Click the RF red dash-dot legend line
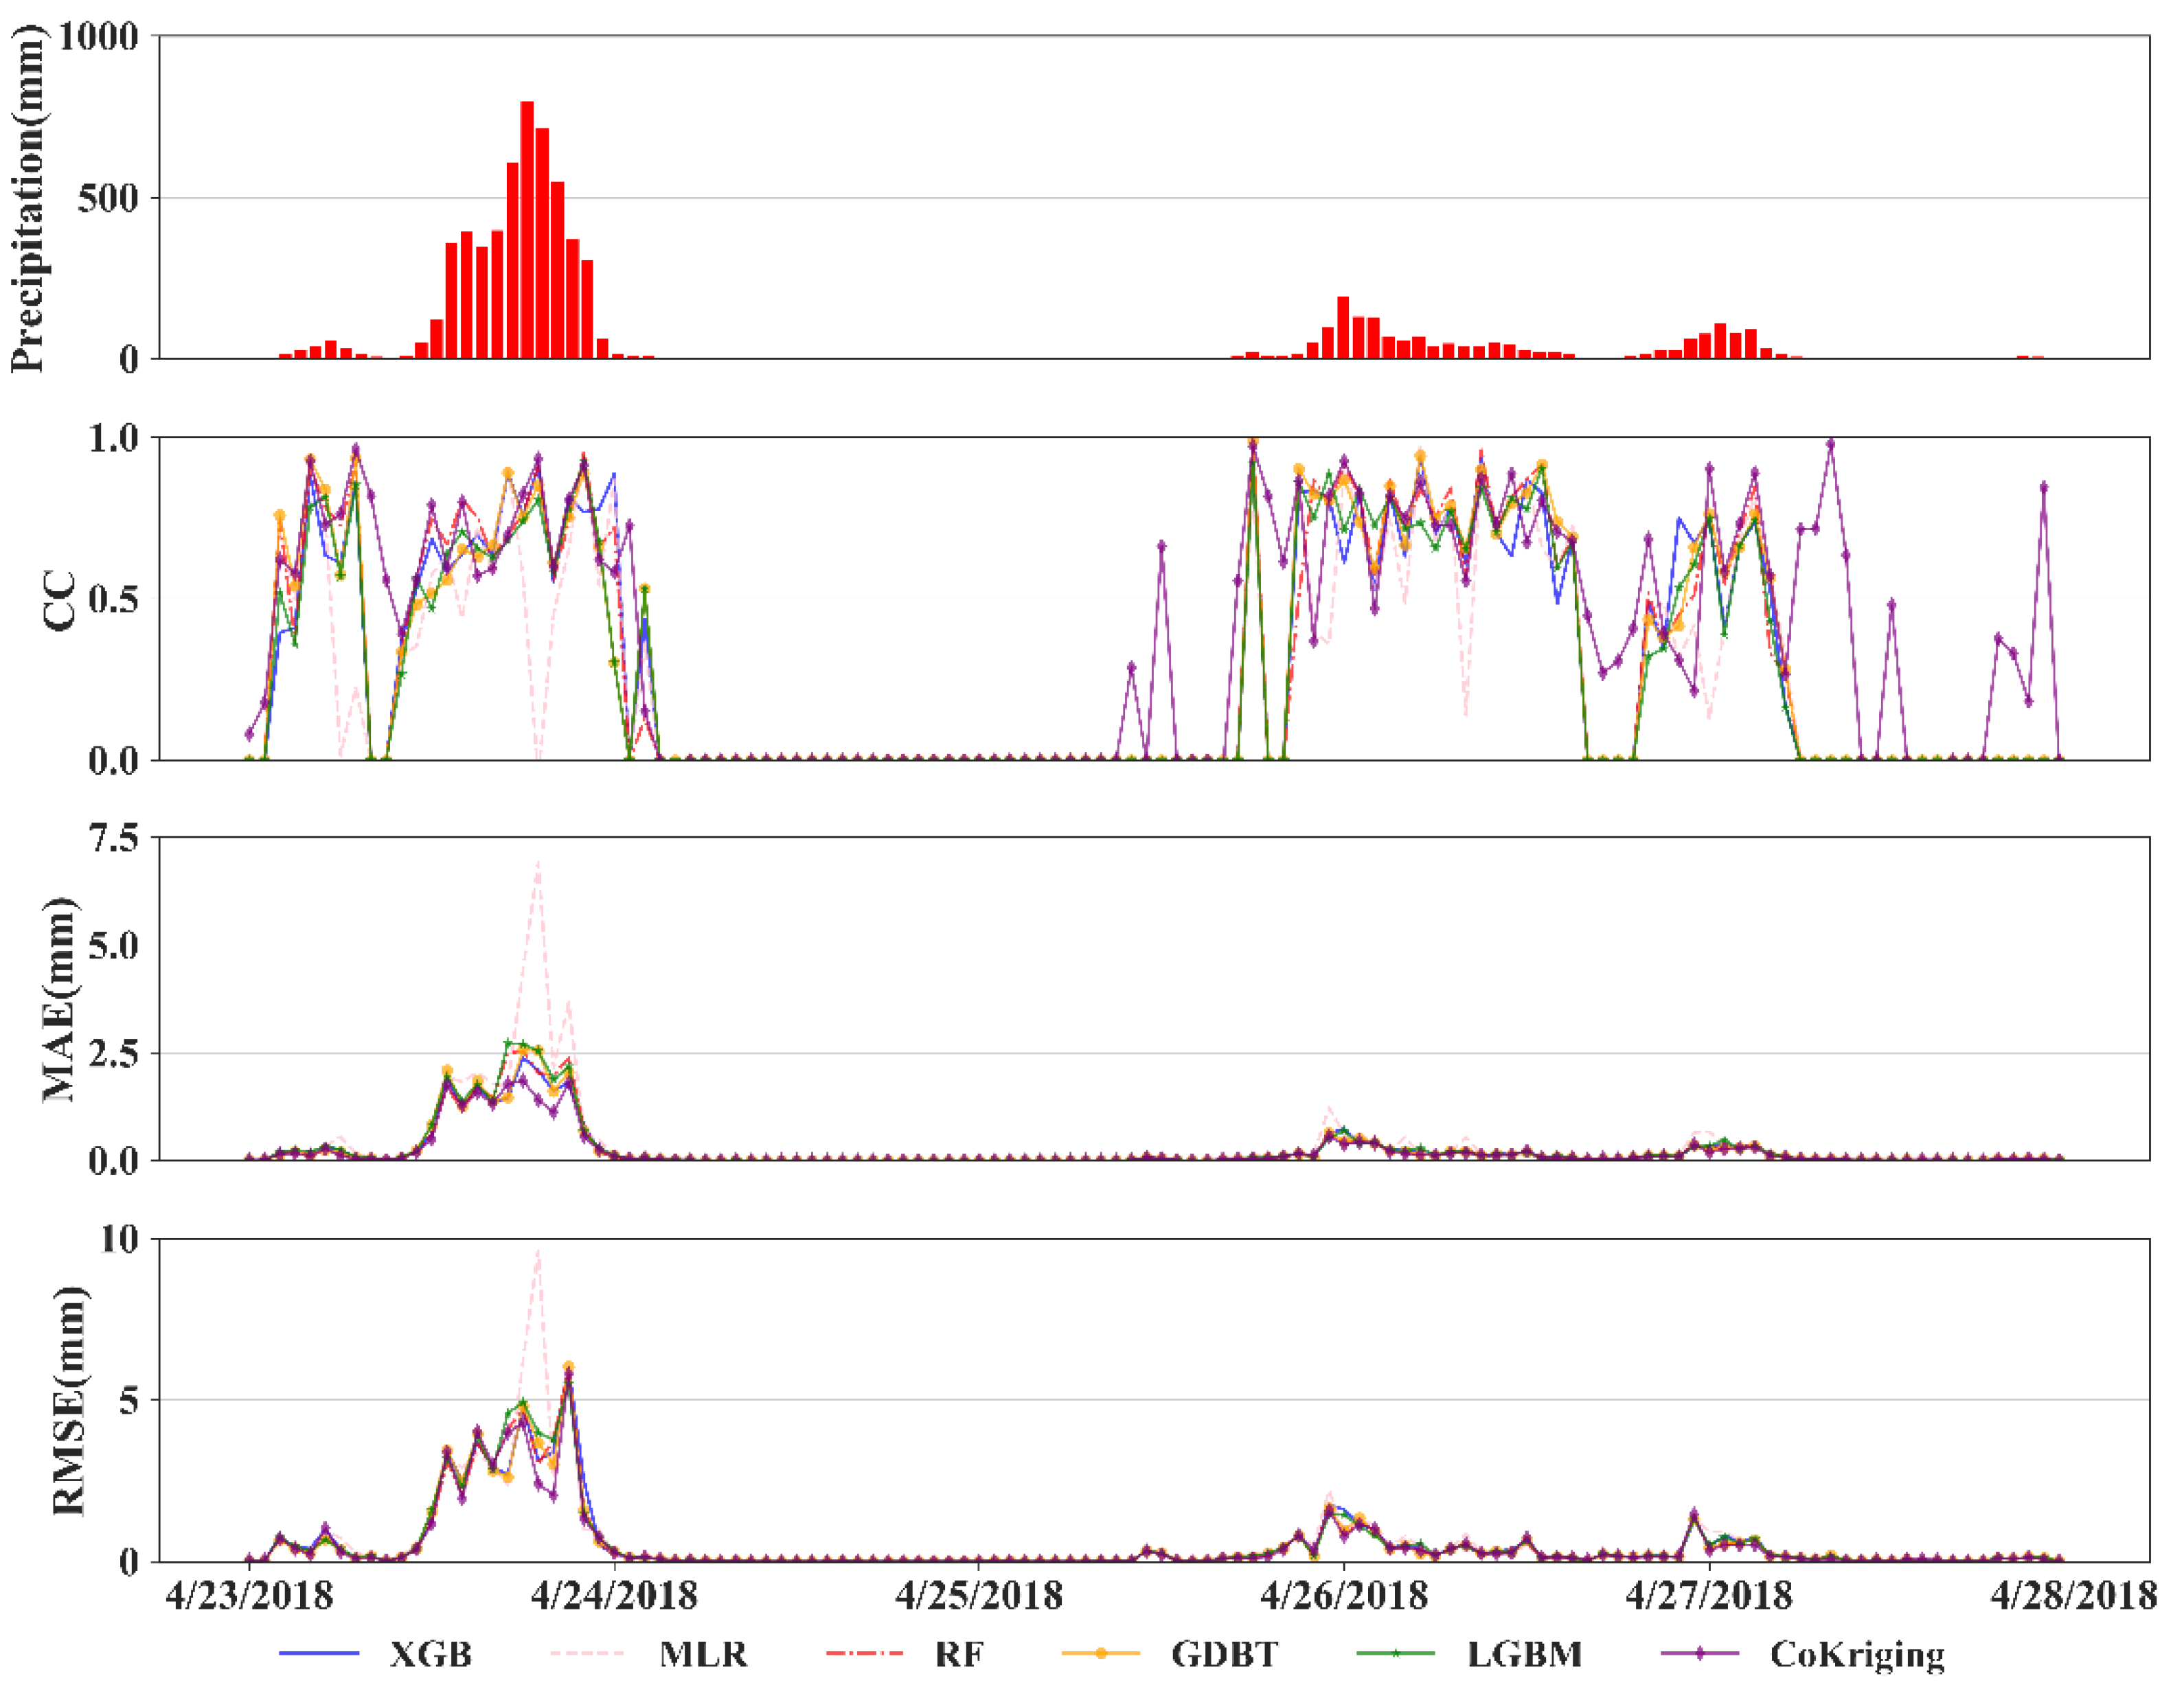 (864, 1654)
